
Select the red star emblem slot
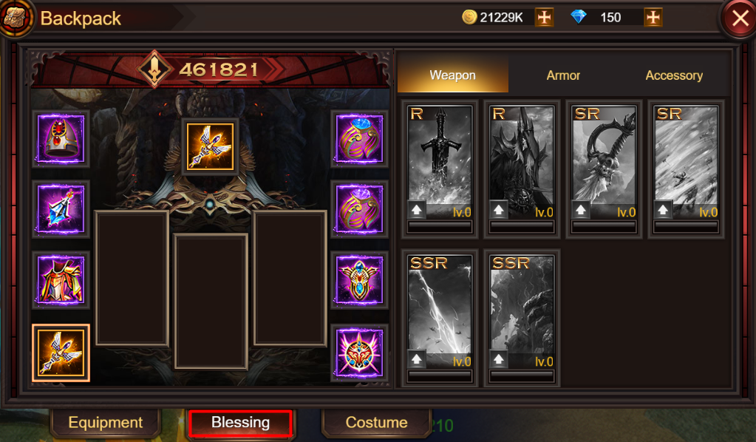[359, 353]
